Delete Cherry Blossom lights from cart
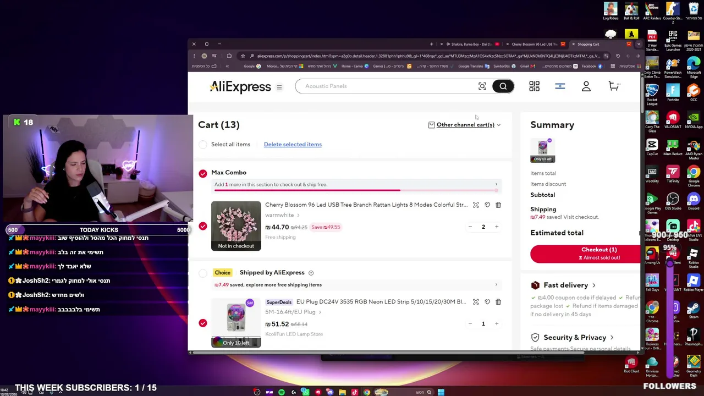Screen dimensions: 704x396 tap(498, 205)
